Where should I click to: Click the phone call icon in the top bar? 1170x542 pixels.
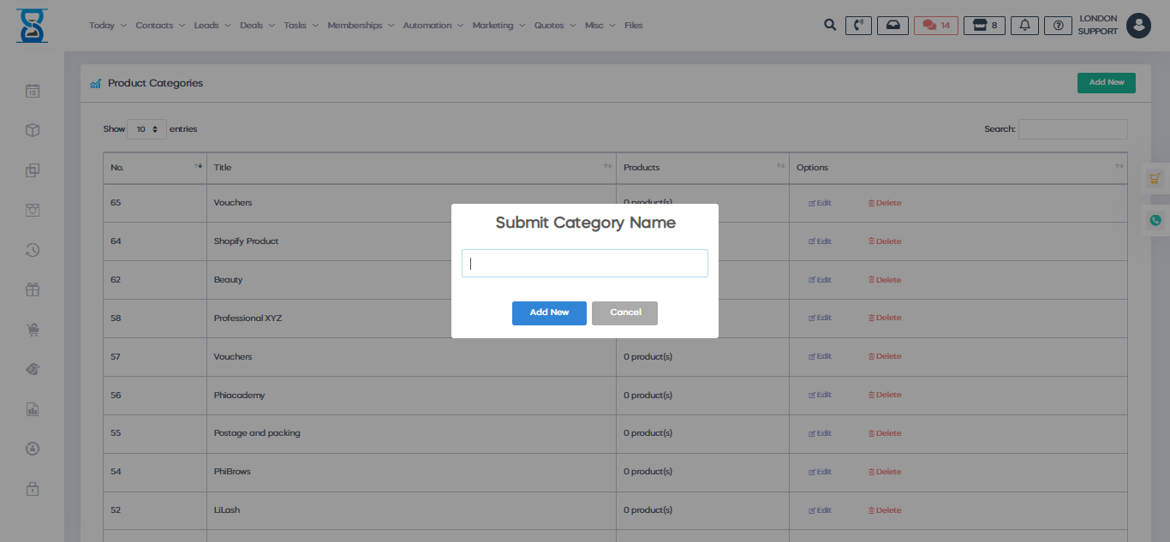click(x=858, y=25)
